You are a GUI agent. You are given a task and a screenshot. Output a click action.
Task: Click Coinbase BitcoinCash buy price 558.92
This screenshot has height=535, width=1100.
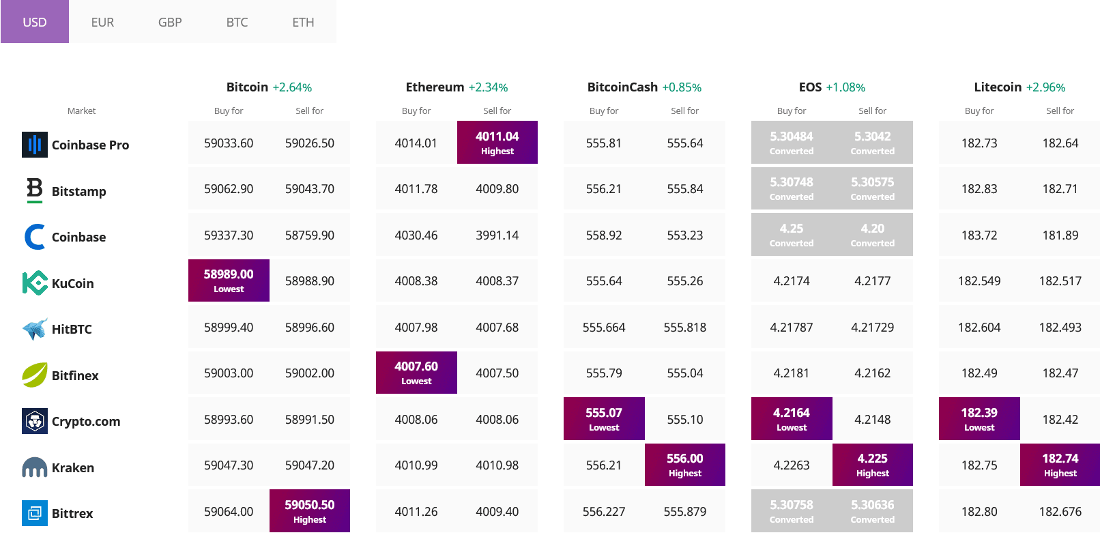click(x=604, y=235)
